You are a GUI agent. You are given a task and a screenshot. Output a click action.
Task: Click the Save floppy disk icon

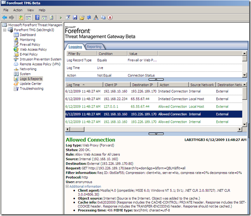75,17
